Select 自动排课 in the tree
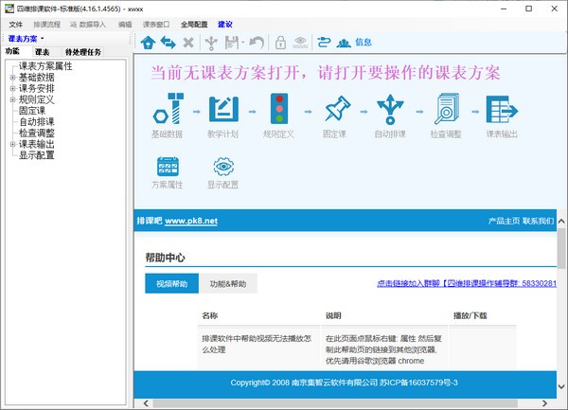 click(x=37, y=121)
